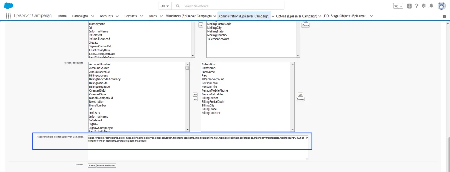This screenshot has width=450, height=172.
Task: Select 'AccountSource' in the available fields
Action: coord(99,68)
